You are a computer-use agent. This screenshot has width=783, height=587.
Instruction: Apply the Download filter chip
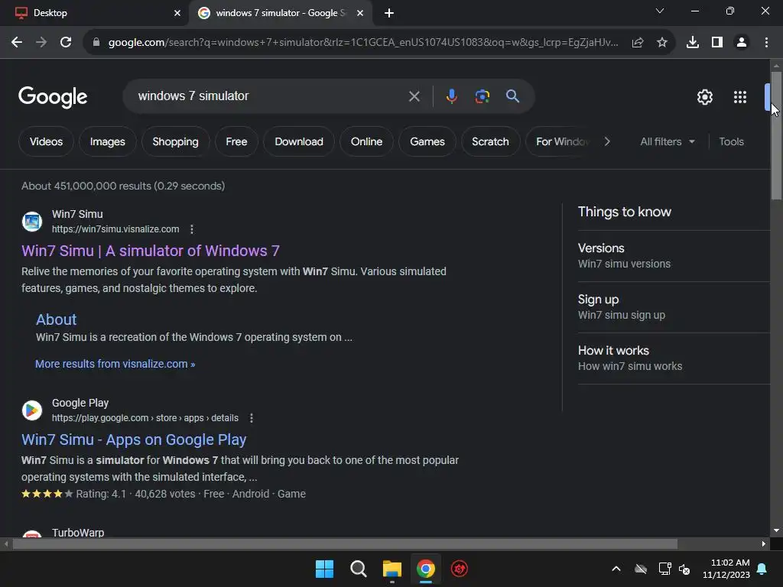click(x=299, y=141)
